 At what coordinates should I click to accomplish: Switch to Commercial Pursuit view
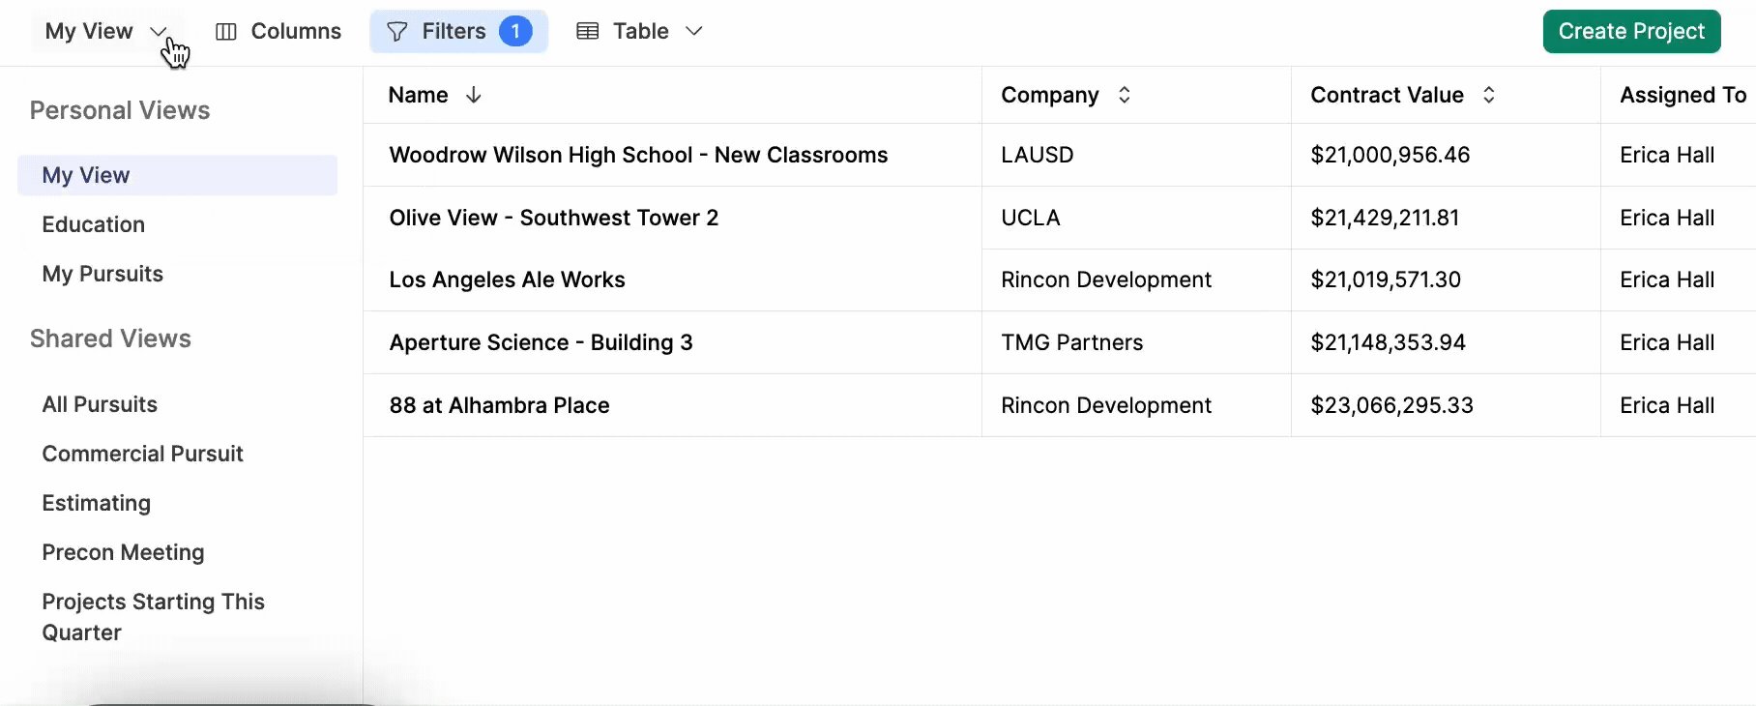142,454
